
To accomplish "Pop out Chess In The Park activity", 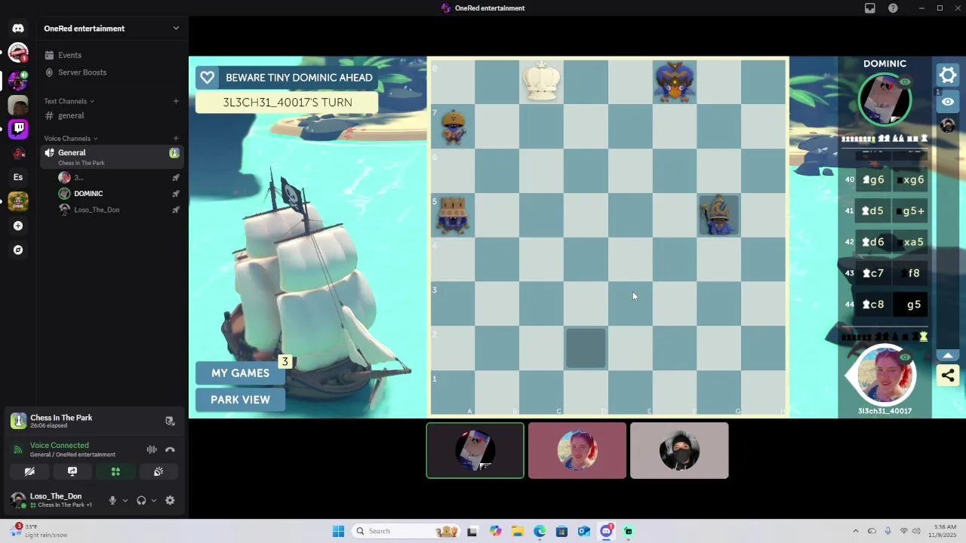I will (170, 421).
